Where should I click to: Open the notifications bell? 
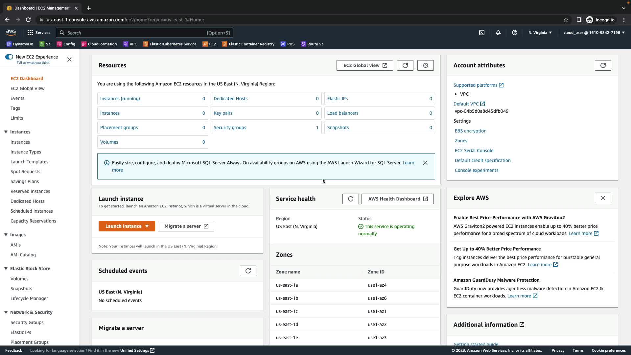pyautogui.click(x=498, y=33)
